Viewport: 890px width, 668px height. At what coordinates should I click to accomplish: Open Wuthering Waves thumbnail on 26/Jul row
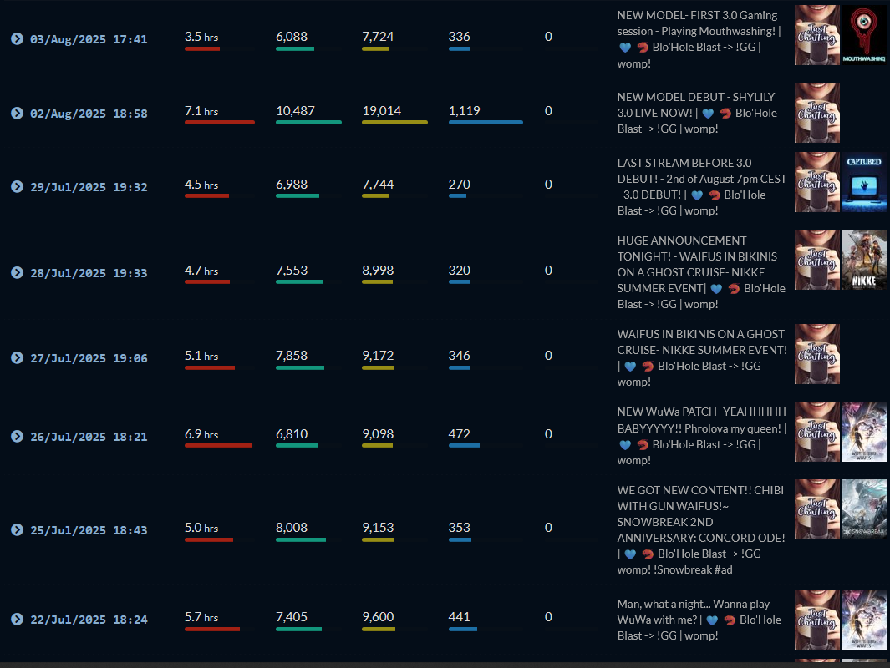[863, 432]
